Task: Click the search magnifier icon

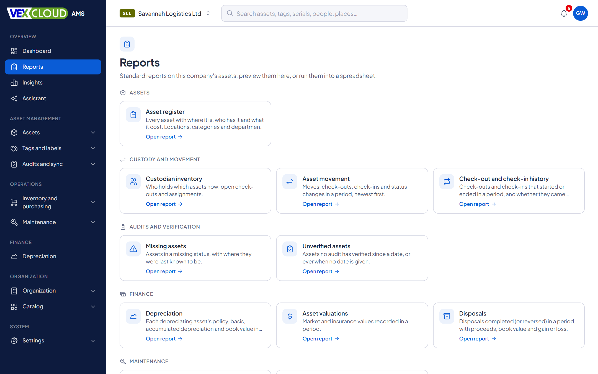Action: click(230, 13)
